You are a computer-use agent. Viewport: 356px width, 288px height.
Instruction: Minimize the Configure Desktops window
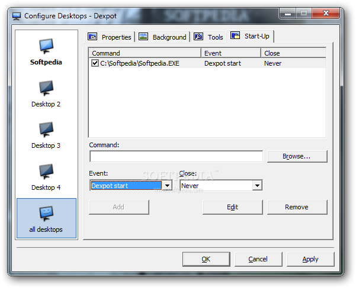288,14
